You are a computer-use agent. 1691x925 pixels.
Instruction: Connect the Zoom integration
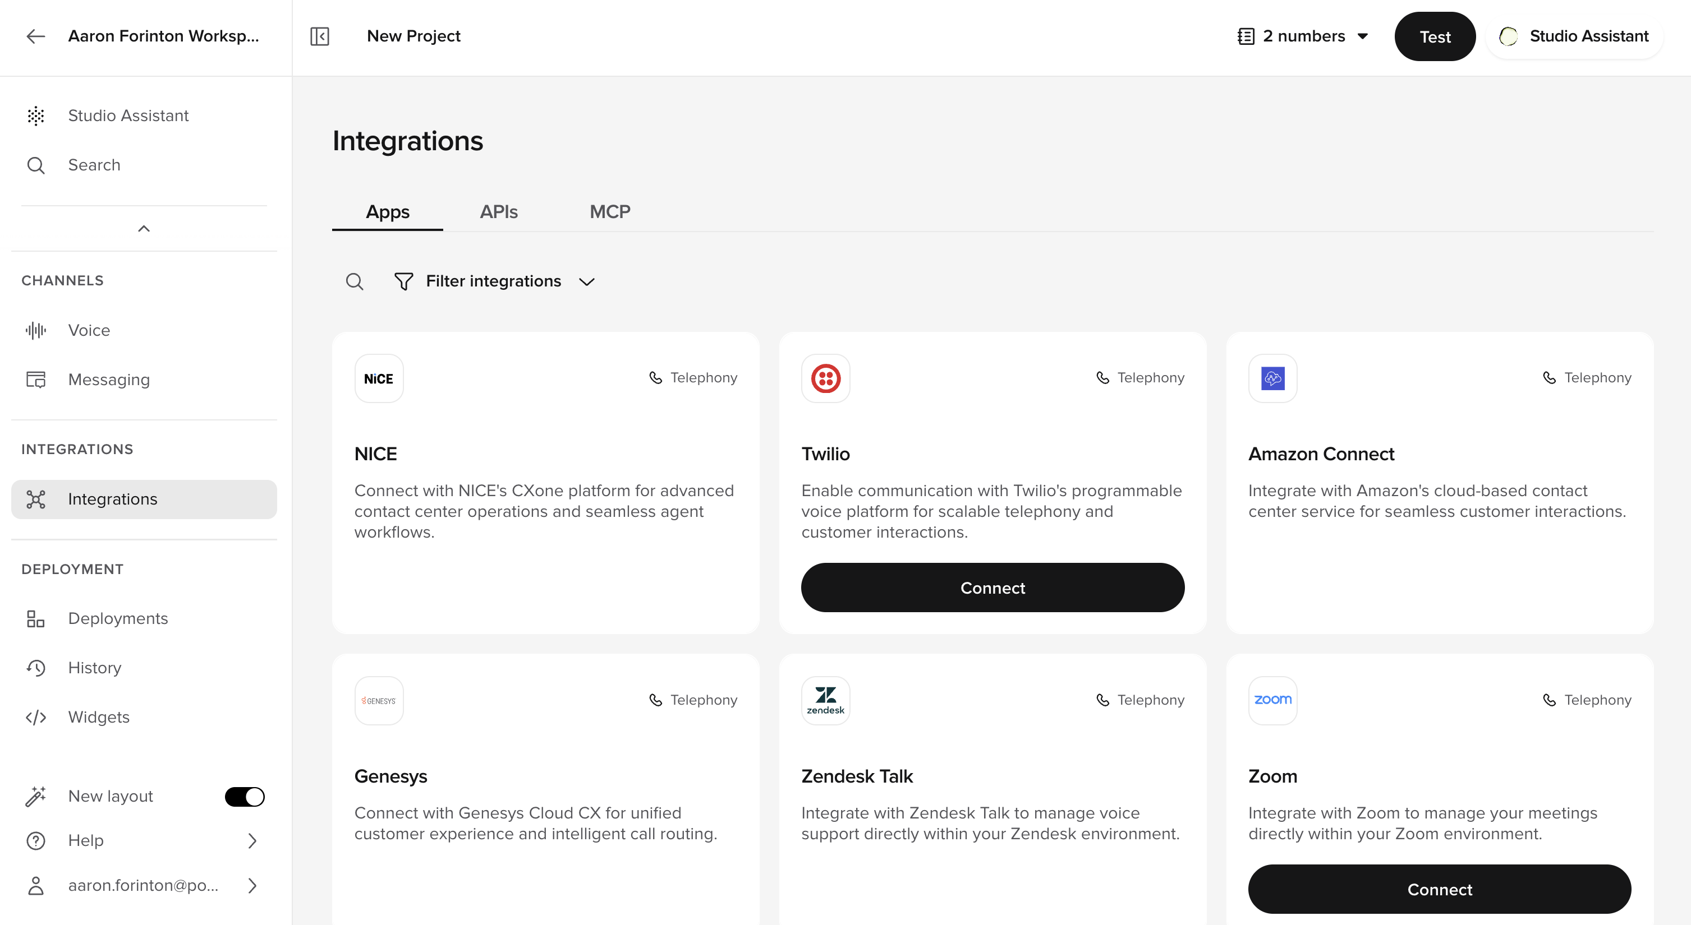(x=1440, y=889)
